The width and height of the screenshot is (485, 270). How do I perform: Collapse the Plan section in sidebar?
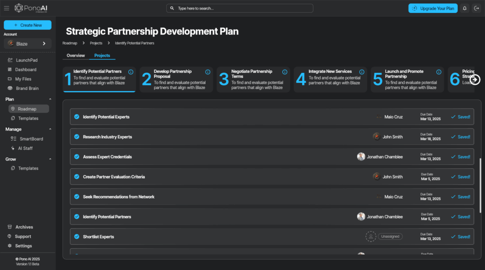click(50, 99)
